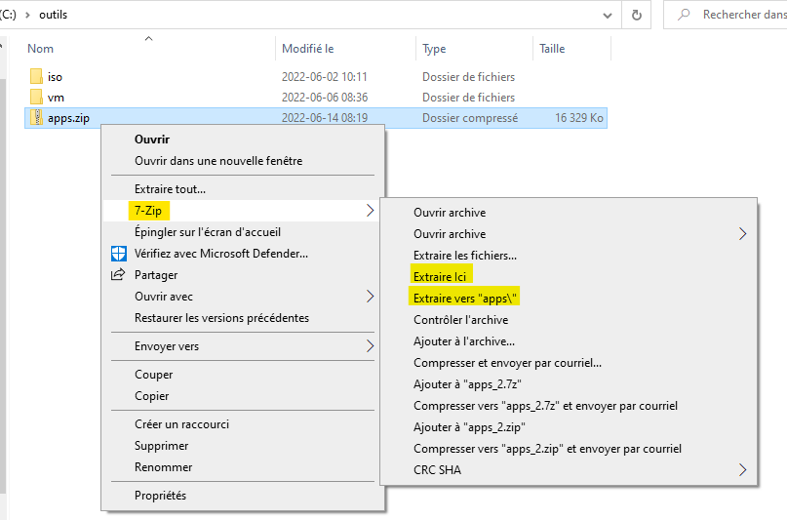787x520 pixels.
Task: Open the address bar history dropdown
Action: (607, 15)
